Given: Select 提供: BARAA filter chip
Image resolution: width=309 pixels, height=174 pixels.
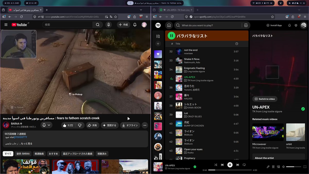Looking at the screenshot, I should 23,154.
